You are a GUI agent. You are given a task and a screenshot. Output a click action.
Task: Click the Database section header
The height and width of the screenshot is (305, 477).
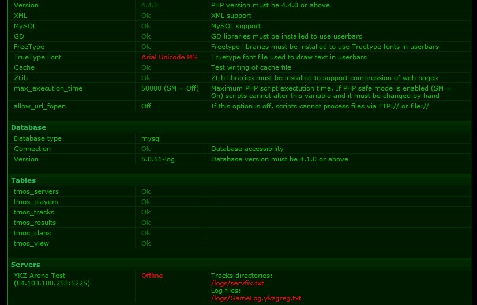click(29, 127)
